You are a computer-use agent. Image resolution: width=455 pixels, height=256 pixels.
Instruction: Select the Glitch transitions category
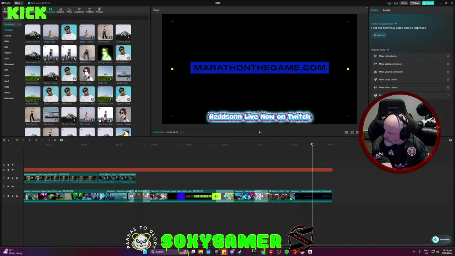[7, 92]
